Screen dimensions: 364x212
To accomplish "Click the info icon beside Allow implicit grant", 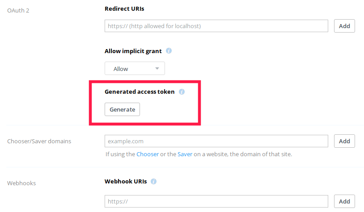I will click(169, 51).
